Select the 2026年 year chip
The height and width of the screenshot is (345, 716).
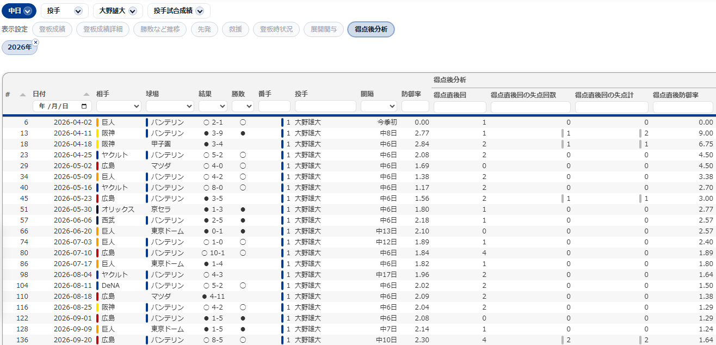(19, 47)
